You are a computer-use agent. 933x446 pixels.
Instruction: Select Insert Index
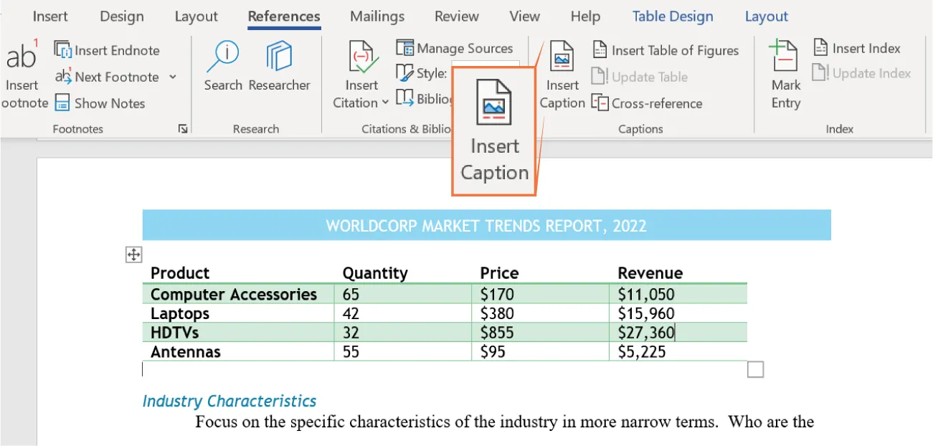[x=858, y=48]
